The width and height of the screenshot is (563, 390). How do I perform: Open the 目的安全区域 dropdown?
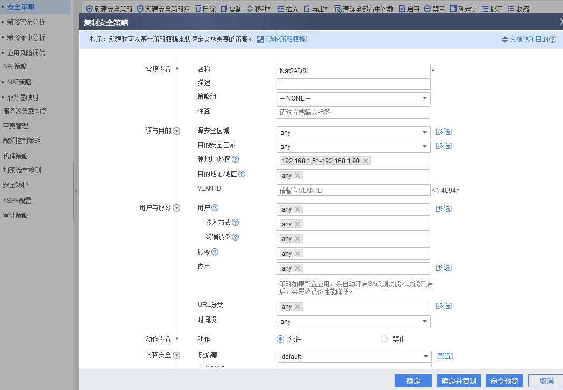[353, 147]
